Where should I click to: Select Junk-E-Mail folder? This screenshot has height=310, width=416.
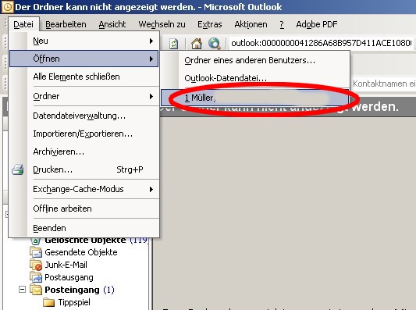click(x=66, y=265)
